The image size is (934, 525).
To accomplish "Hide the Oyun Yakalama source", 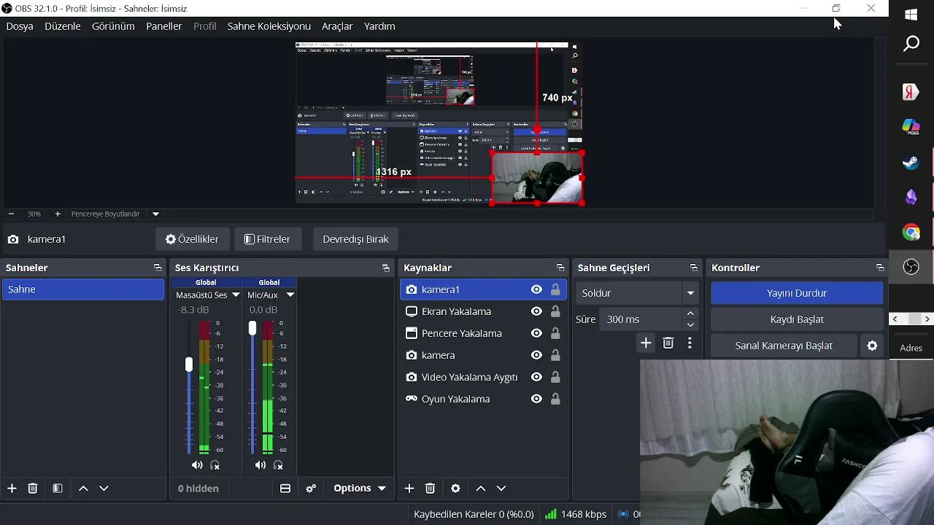I will (x=536, y=399).
